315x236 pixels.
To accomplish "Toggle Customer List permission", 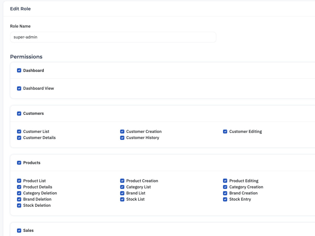I will [19, 132].
